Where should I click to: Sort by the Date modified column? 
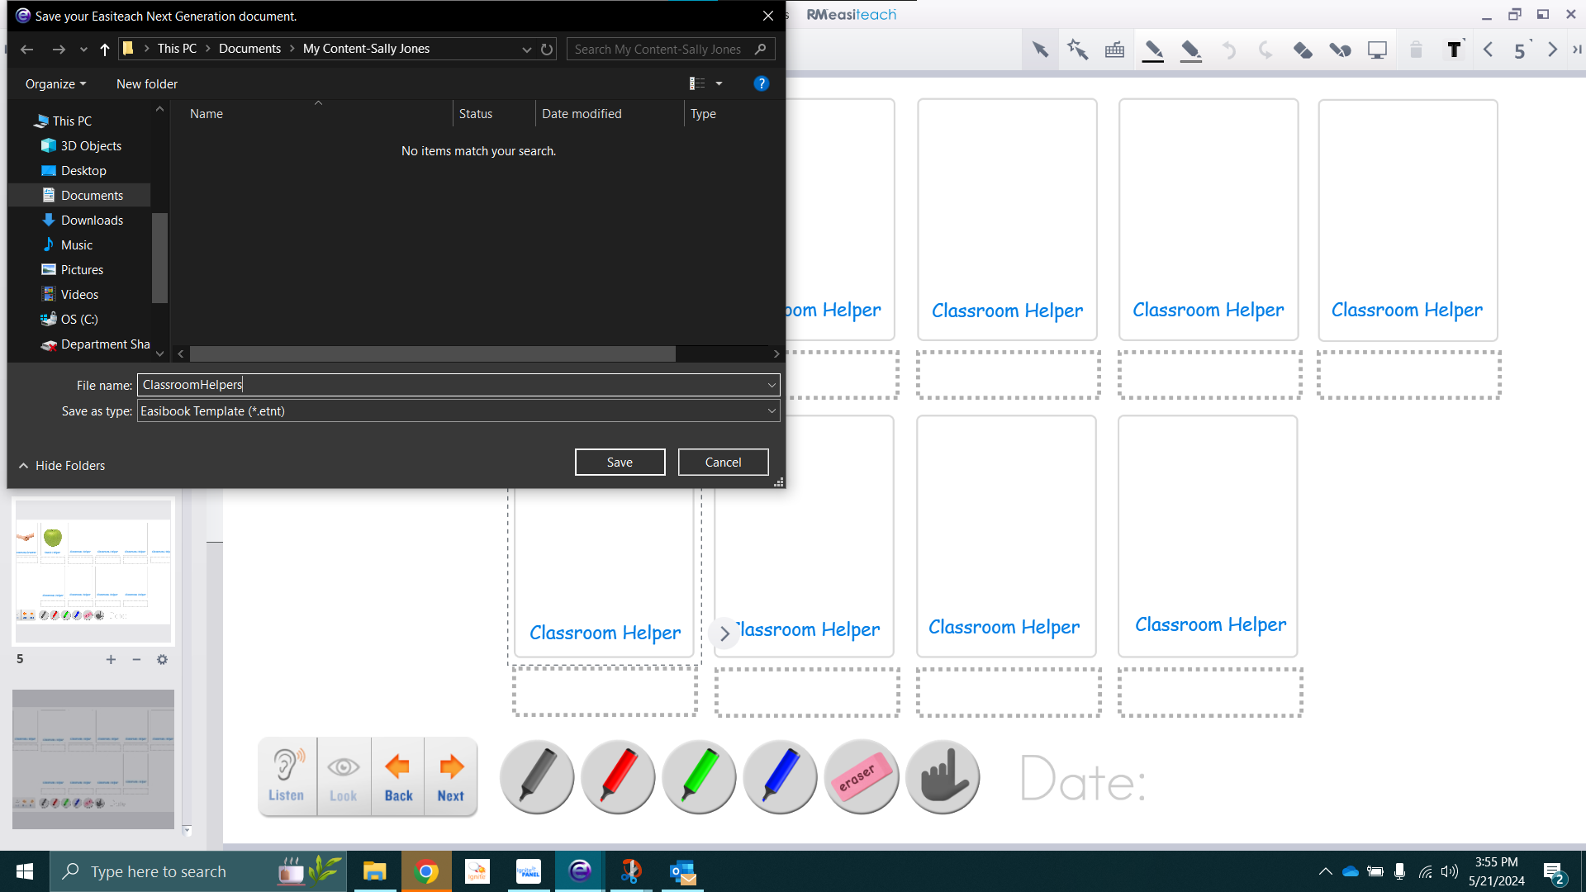pos(582,113)
